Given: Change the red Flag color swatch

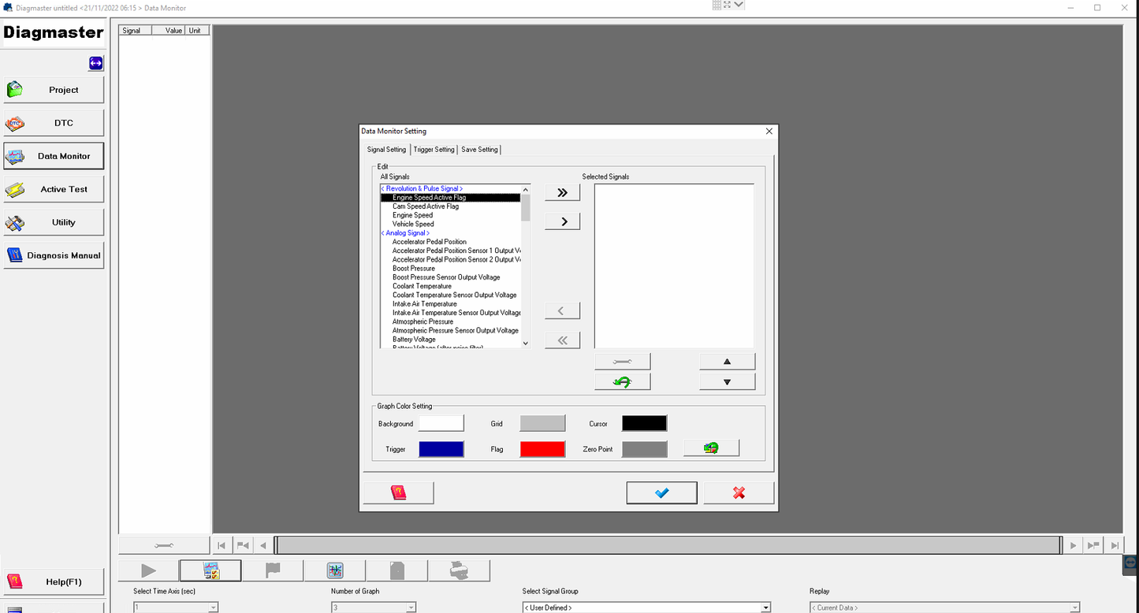Looking at the screenshot, I should point(542,449).
